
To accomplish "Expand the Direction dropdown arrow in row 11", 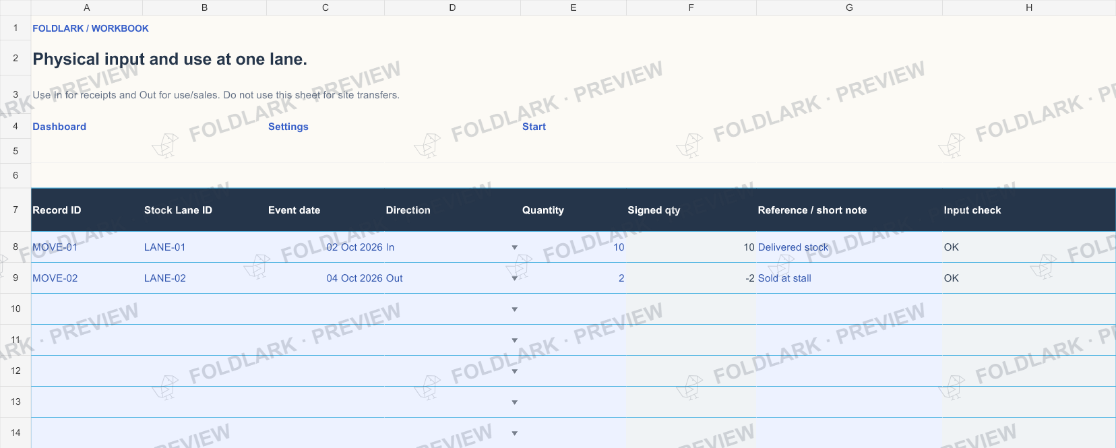I will (x=514, y=341).
